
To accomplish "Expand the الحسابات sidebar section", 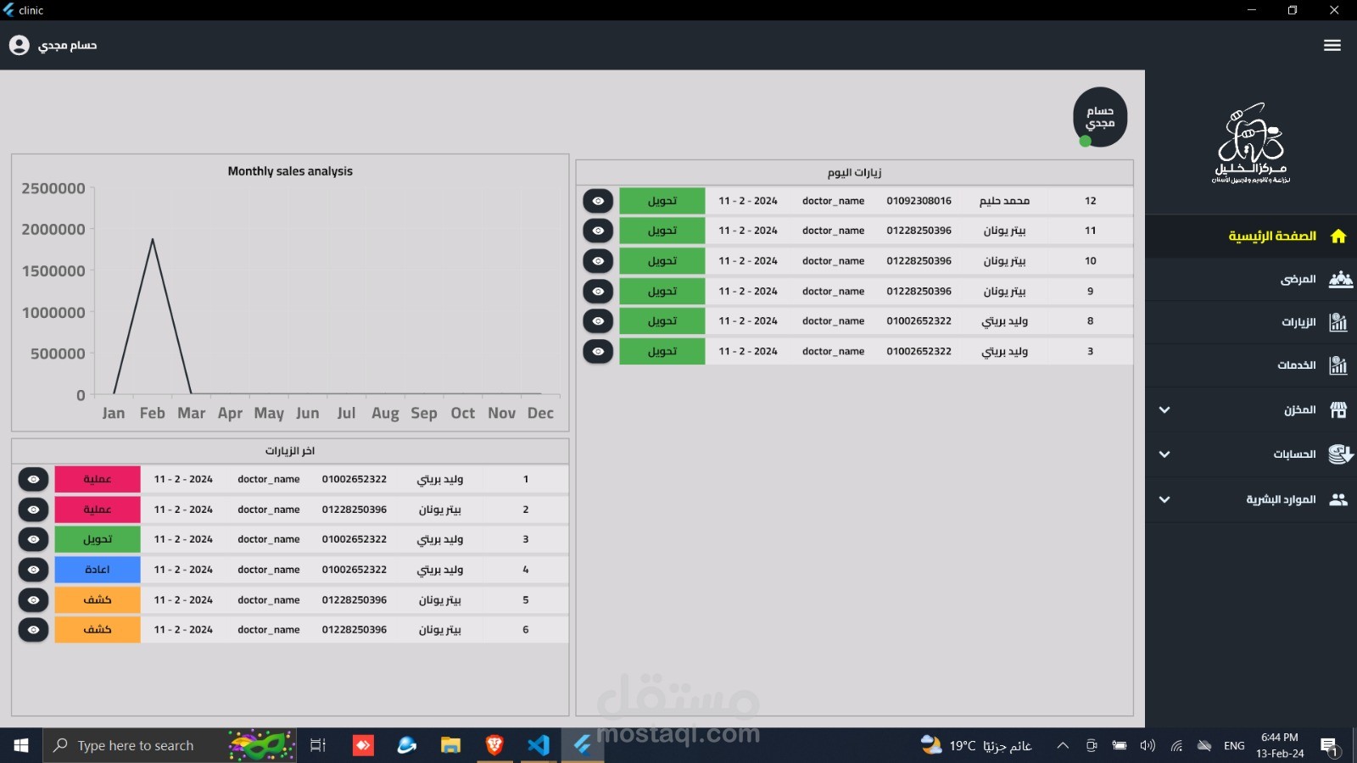I will click(x=1164, y=454).
